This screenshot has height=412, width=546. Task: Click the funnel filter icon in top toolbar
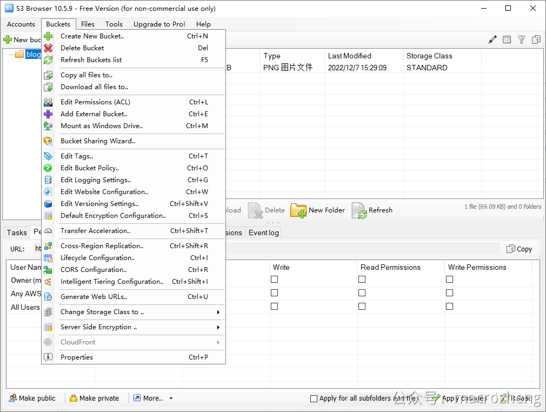coord(521,39)
